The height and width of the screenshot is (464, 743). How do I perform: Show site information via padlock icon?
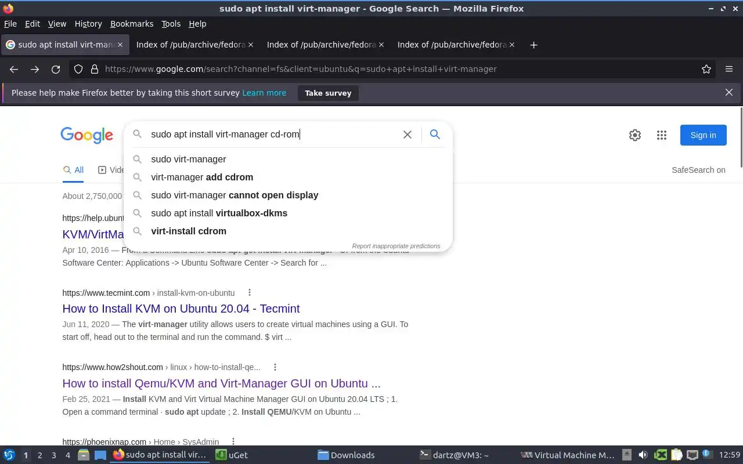point(95,69)
